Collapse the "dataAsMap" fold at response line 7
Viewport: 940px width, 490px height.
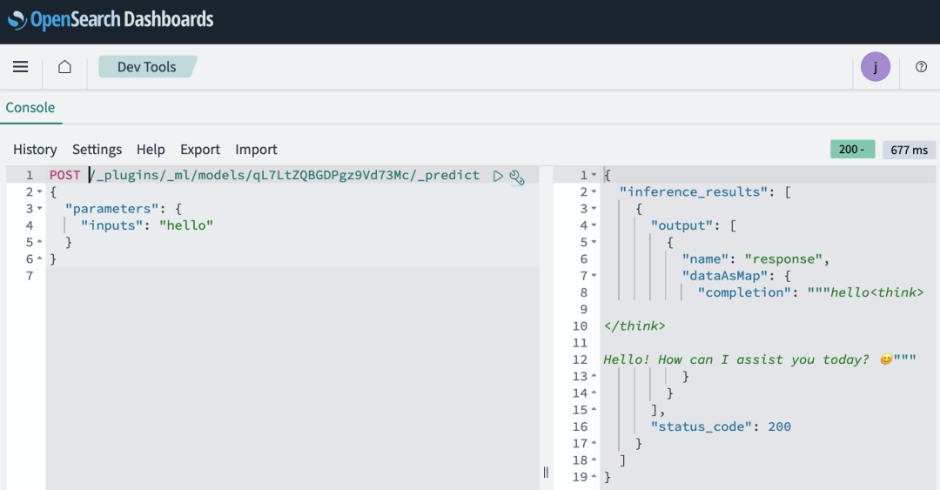(594, 276)
